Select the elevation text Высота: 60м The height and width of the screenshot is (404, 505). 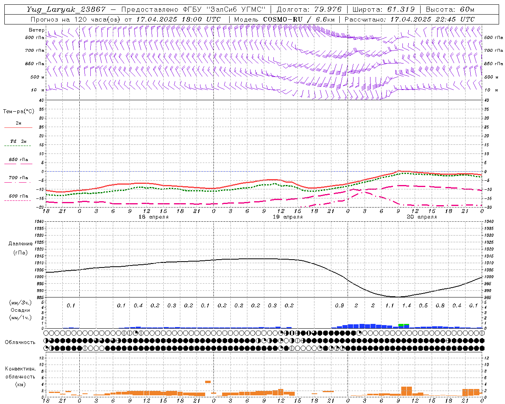[450, 10]
